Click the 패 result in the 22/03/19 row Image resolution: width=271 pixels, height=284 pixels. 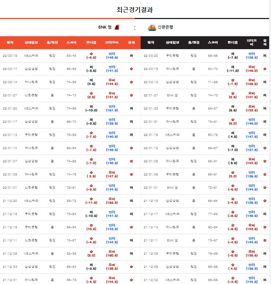click(x=131, y=56)
